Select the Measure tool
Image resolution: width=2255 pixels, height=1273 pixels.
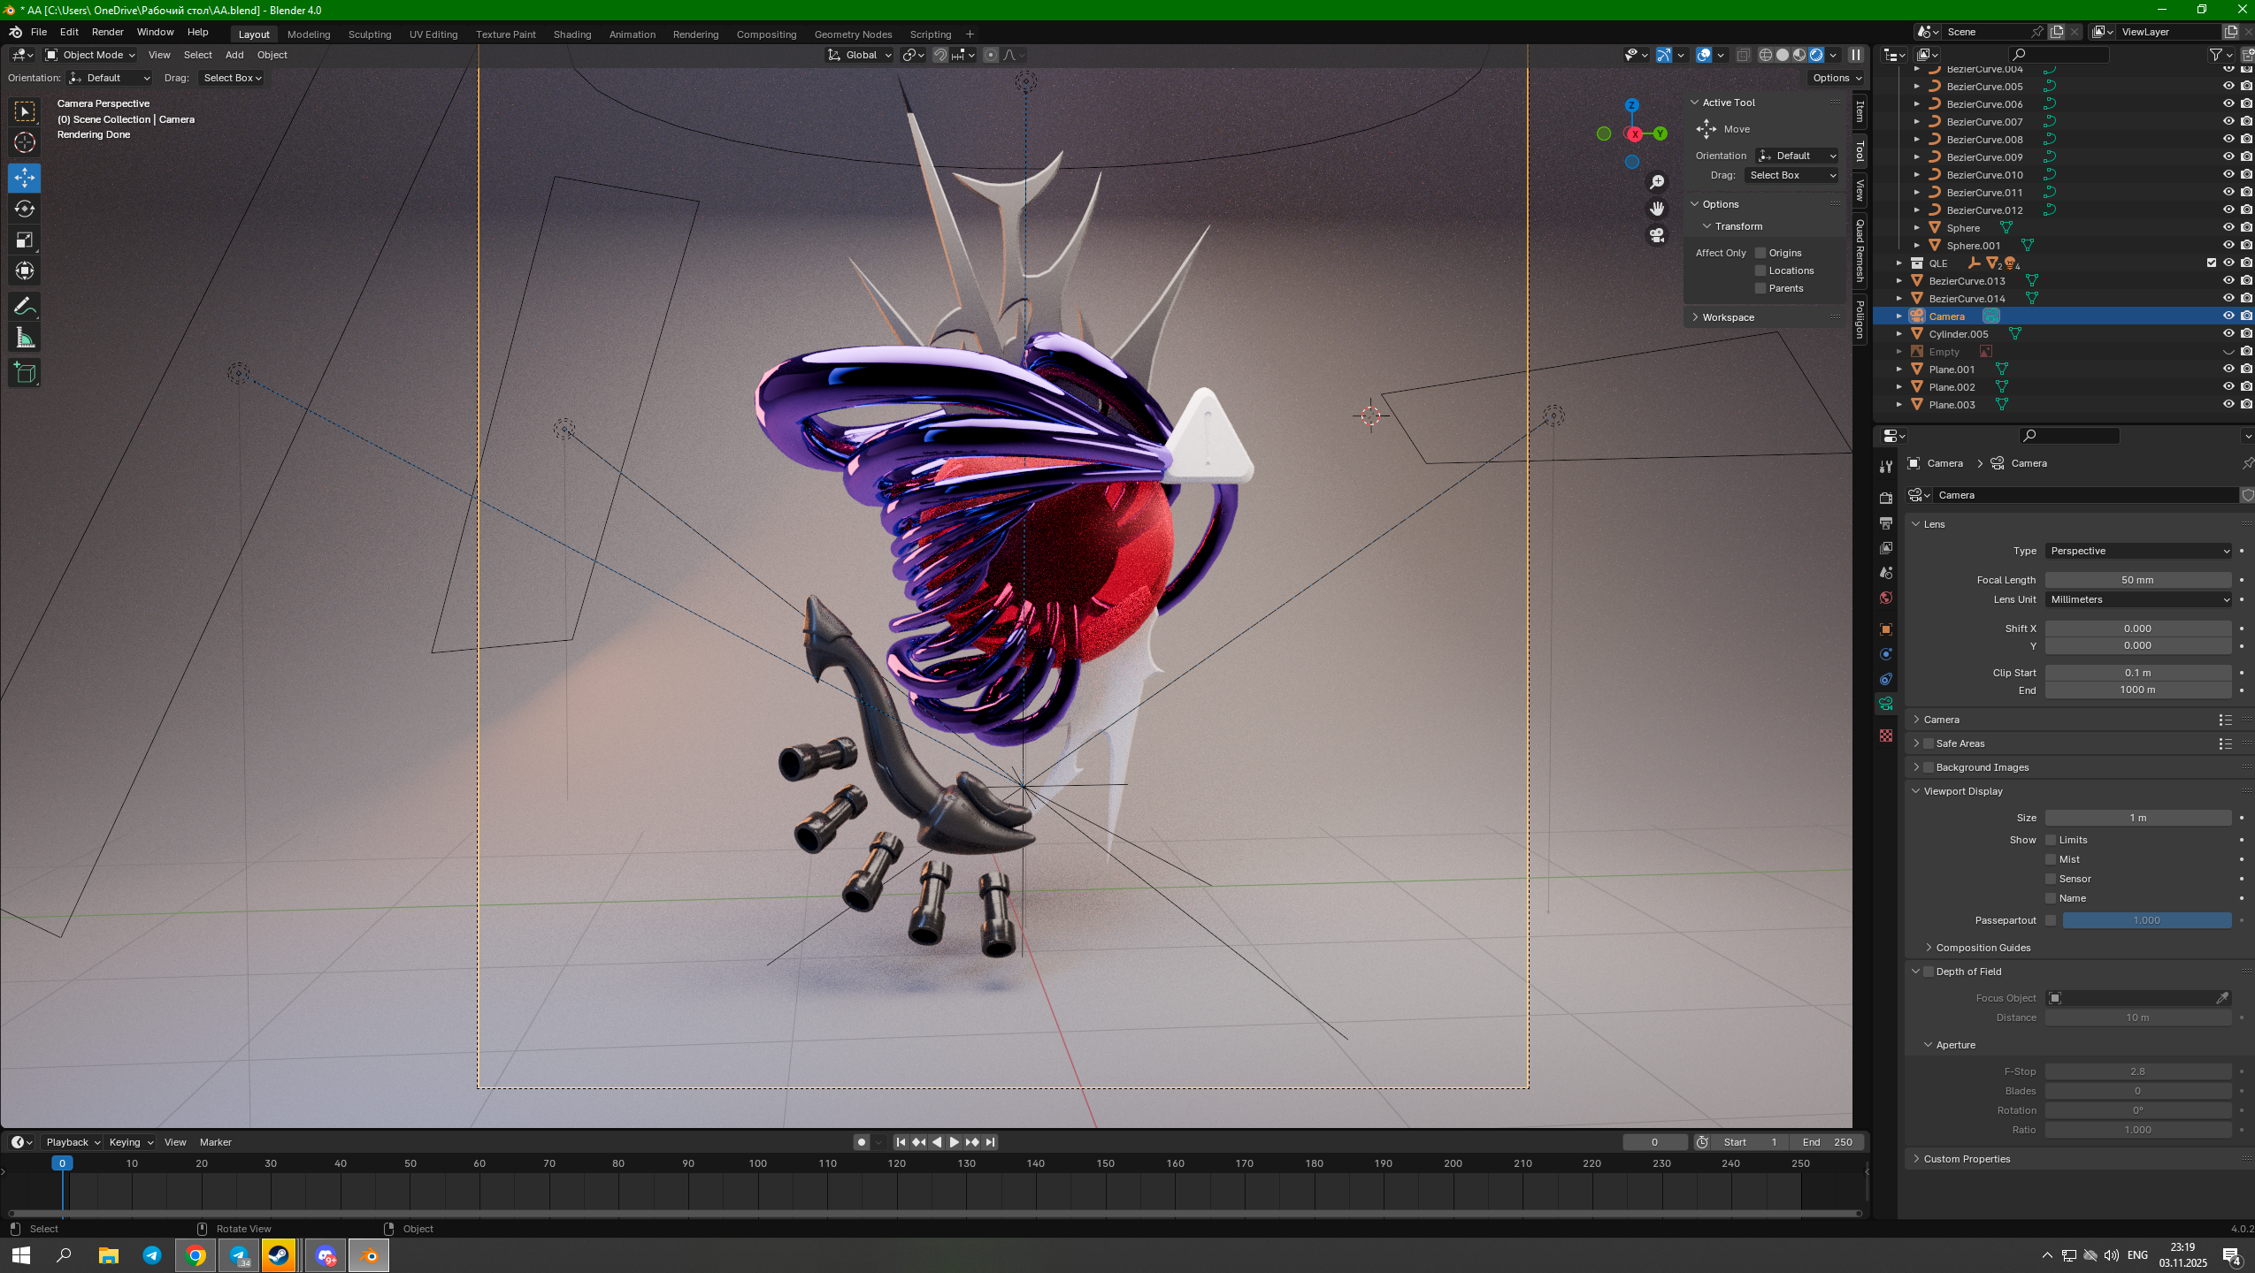(25, 338)
